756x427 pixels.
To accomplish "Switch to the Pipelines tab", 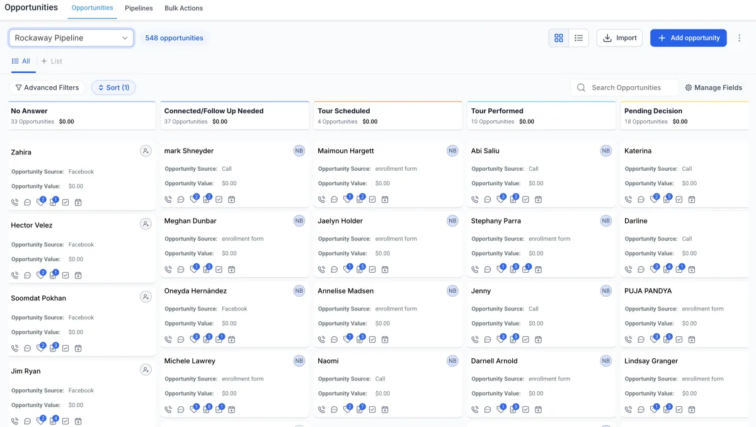I will point(139,8).
